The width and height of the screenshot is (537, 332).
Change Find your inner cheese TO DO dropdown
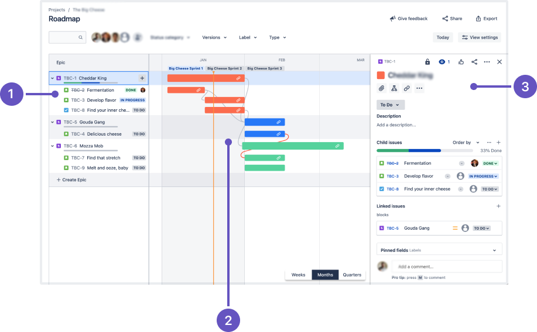[x=490, y=189]
